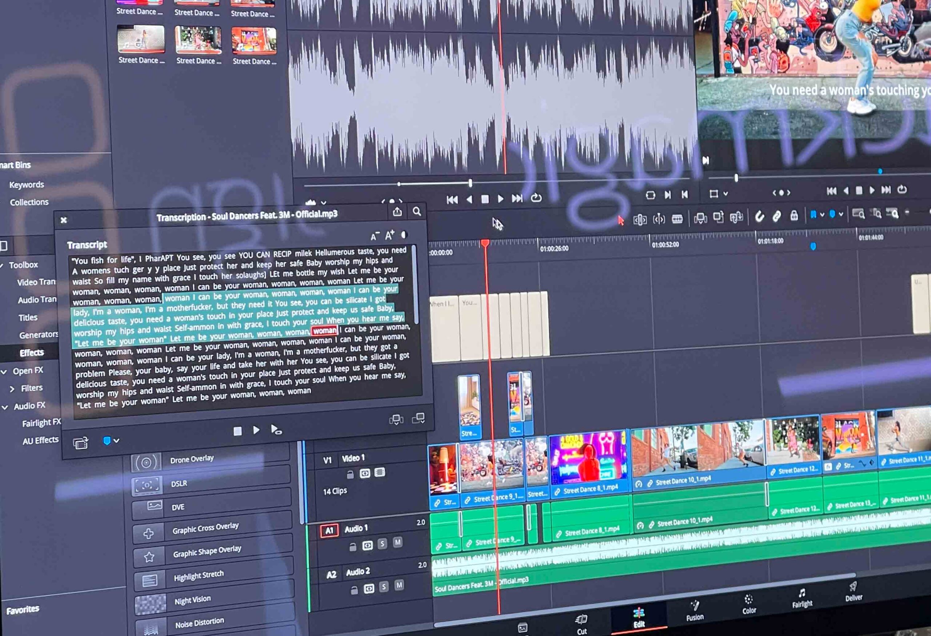
Task: Switch to the Fusion page
Action: coord(694,611)
